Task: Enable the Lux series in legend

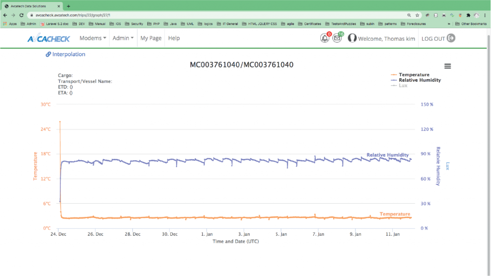Action: 403,85
